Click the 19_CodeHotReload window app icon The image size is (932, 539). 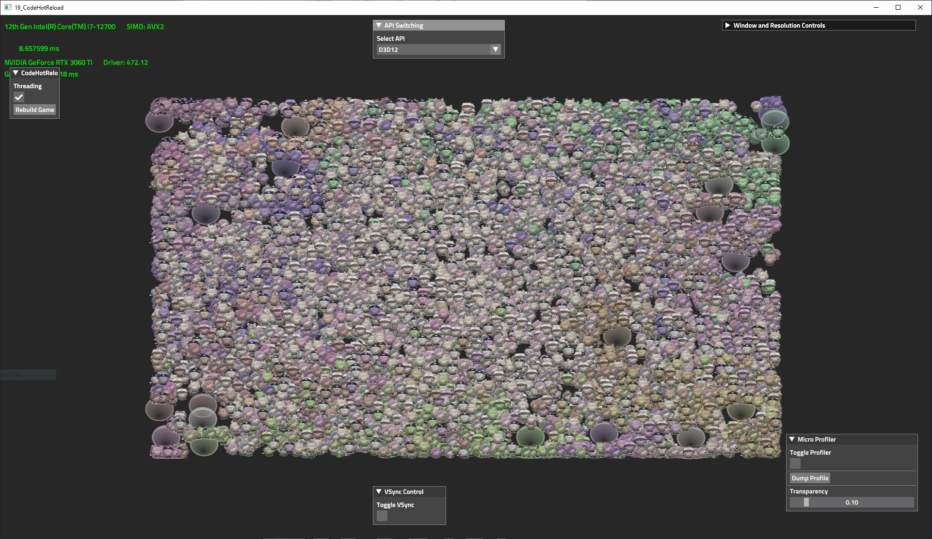[8, 7]
